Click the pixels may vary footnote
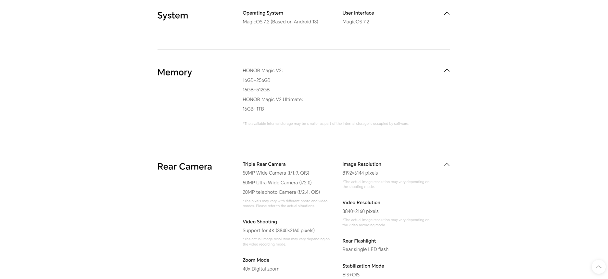 [x=285, y=204]
